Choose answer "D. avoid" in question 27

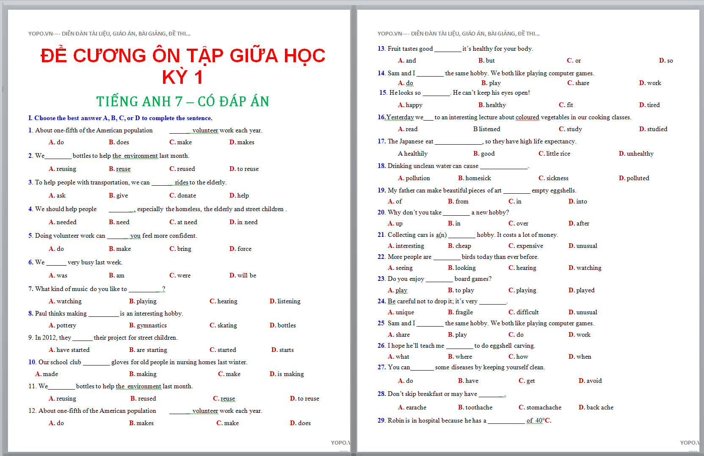(x=590, y=381)
